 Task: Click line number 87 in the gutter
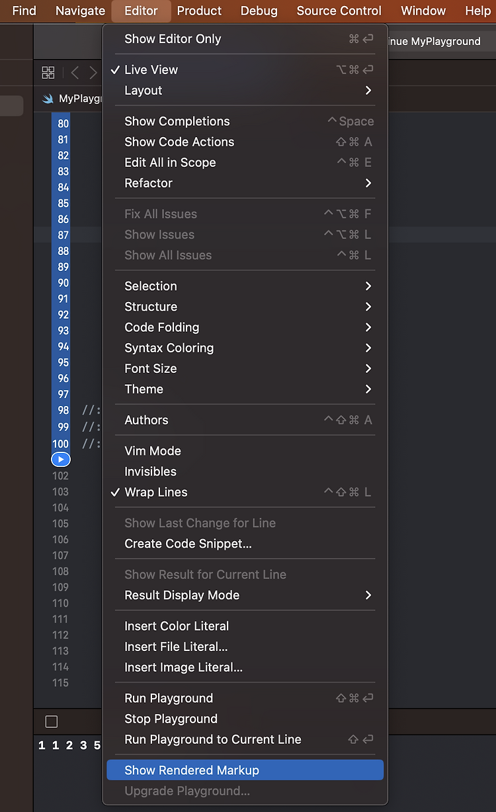coord(63,235)
